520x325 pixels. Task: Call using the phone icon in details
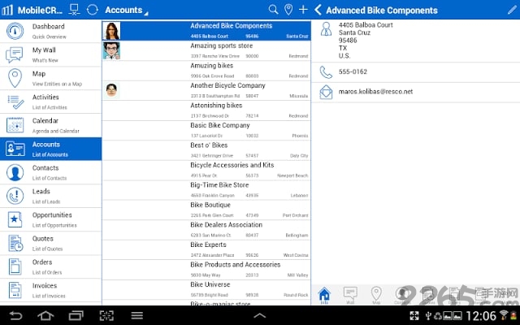coord(326,72)
